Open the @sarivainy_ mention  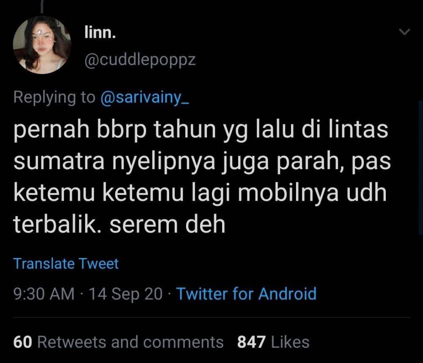pyautogui.click(x=145, y=97)
